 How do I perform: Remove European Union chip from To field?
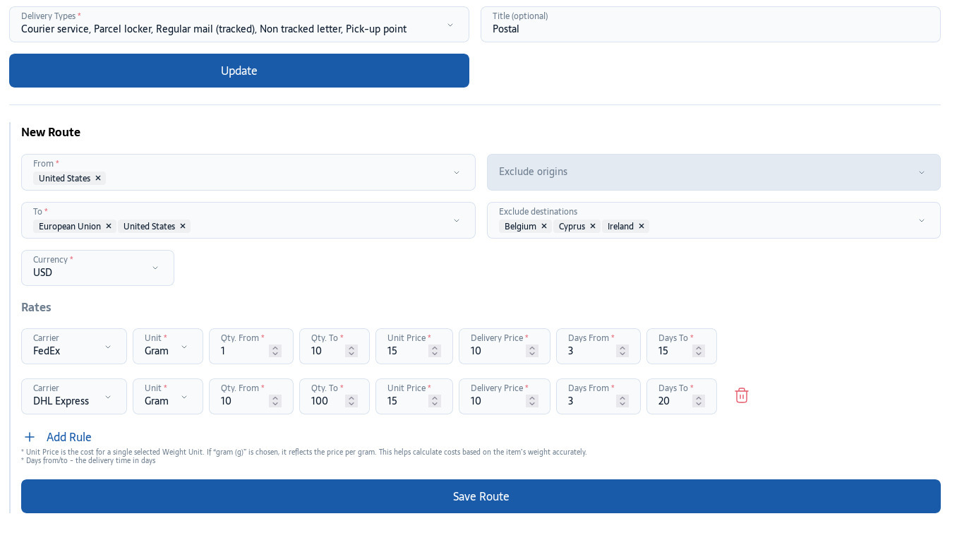109,227
